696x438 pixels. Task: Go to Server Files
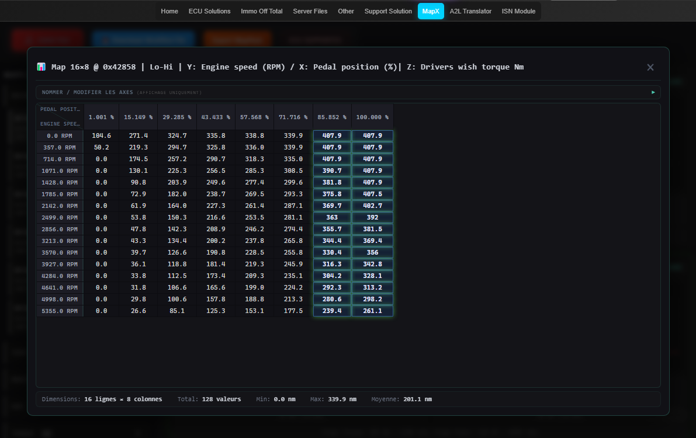pyautogui.click(x=310, y=11)
